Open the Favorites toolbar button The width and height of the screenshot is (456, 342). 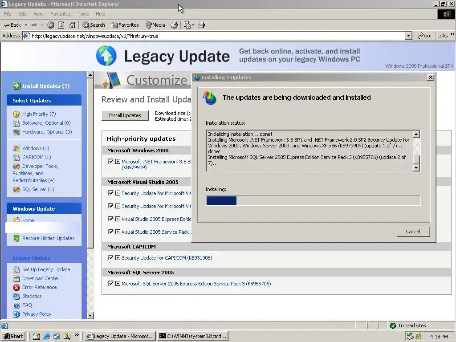click(125, 25)
